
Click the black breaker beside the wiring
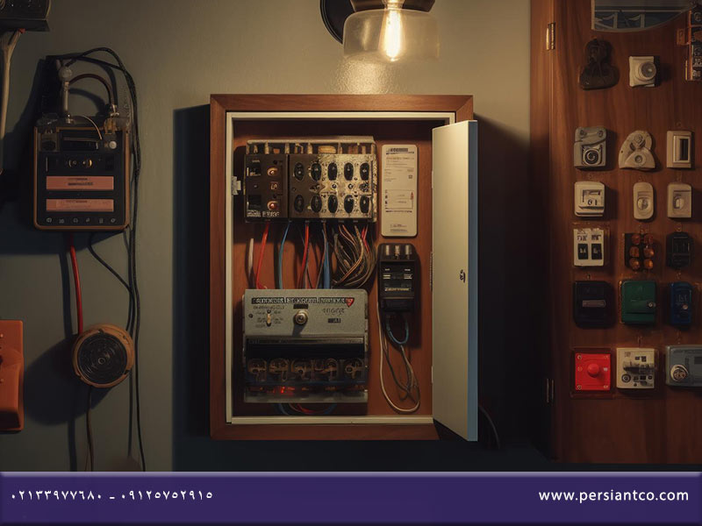pos(397,278)
